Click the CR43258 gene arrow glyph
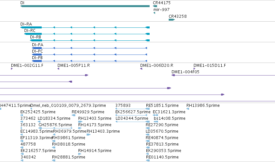 click(x=172, y=20)
